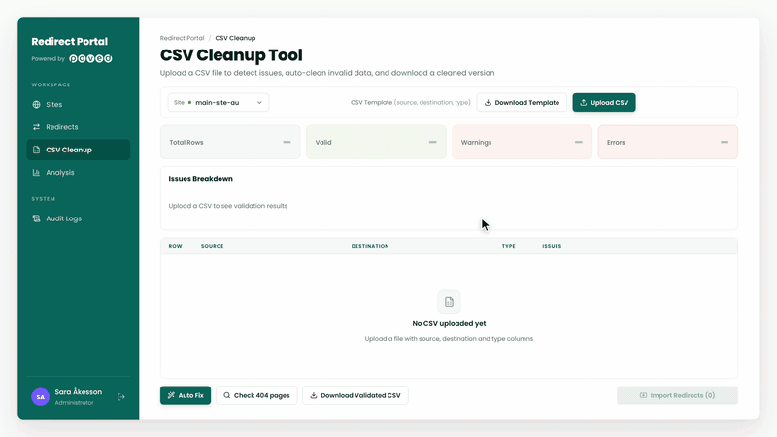777x437 pixels.
Task: Click the ISSUES column header
Action: (x=552, y=246)
